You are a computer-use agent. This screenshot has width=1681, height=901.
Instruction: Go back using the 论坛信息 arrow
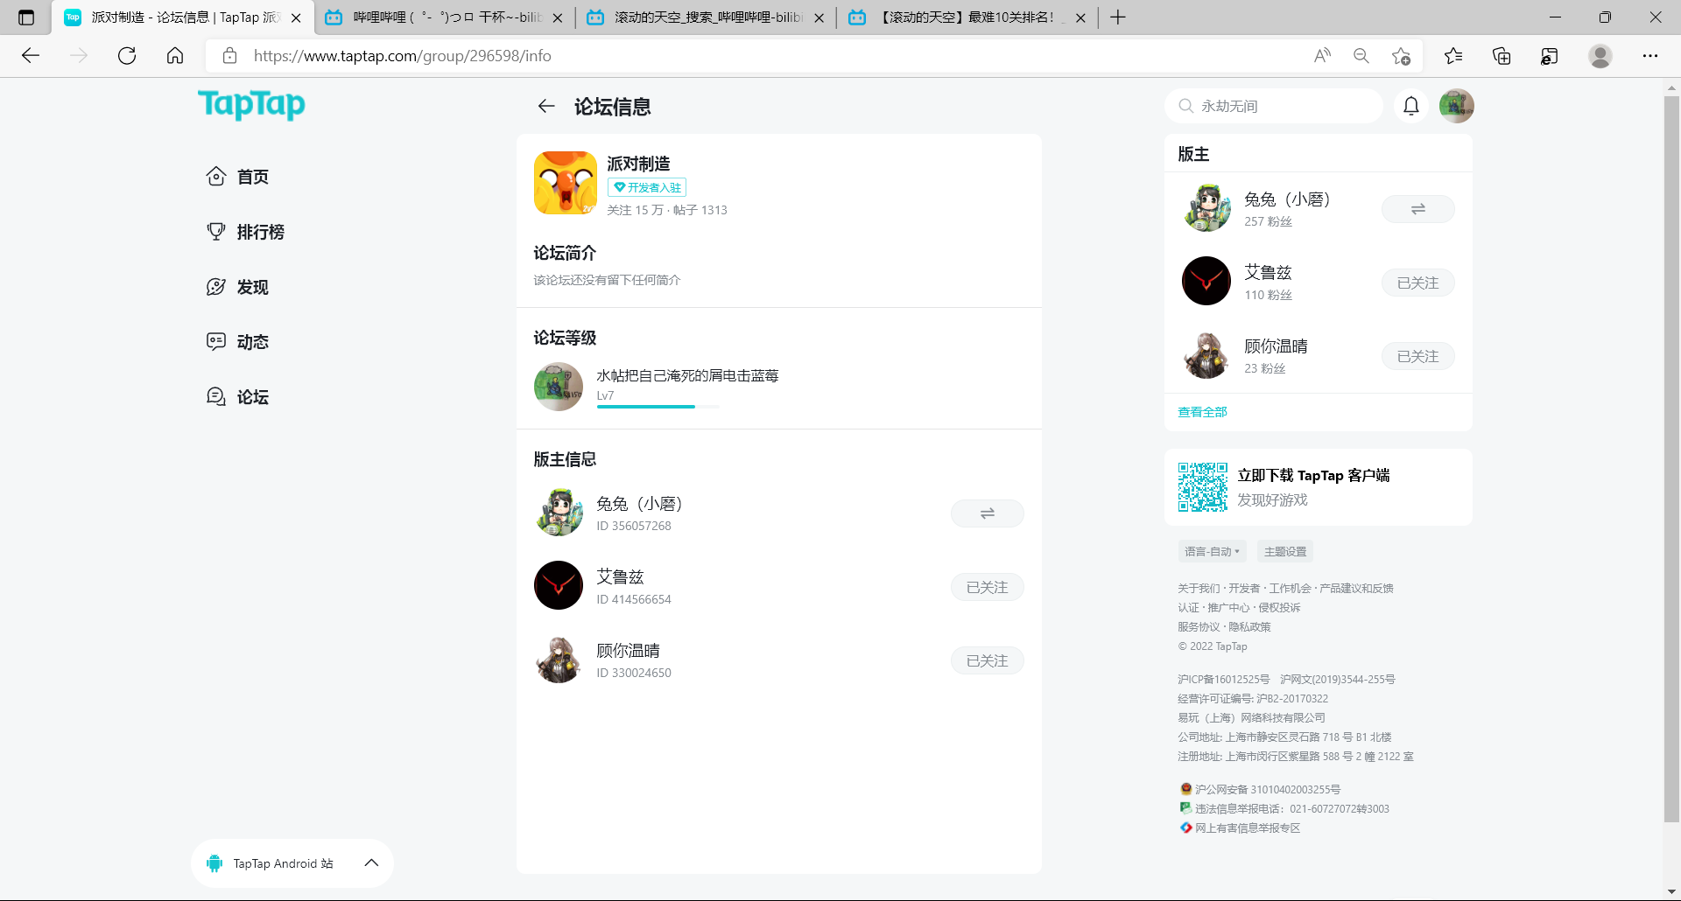click(546, 107)
